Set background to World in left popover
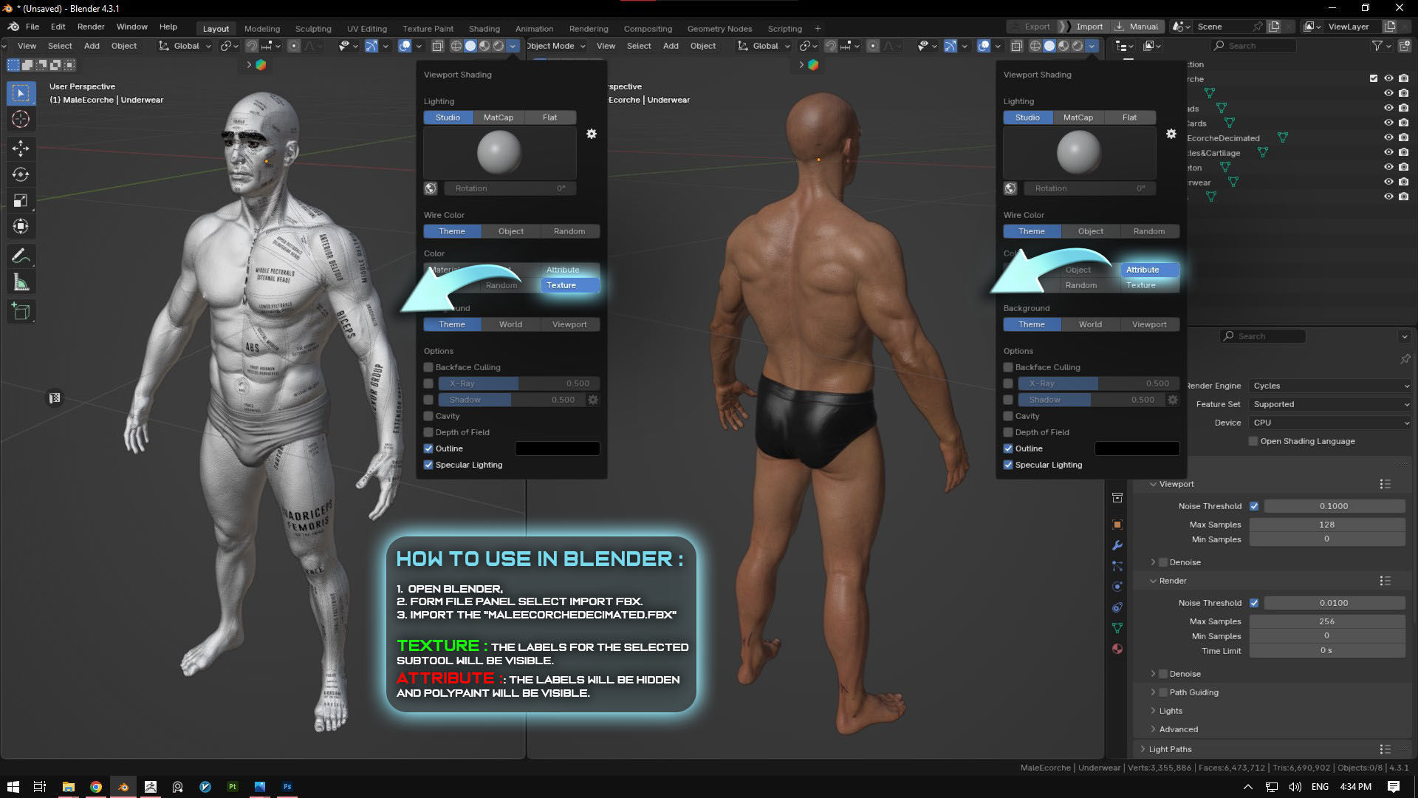Image resolution: width=1418 pixels, height=798 pixels. pyautogui.click(x=510, y=324)
